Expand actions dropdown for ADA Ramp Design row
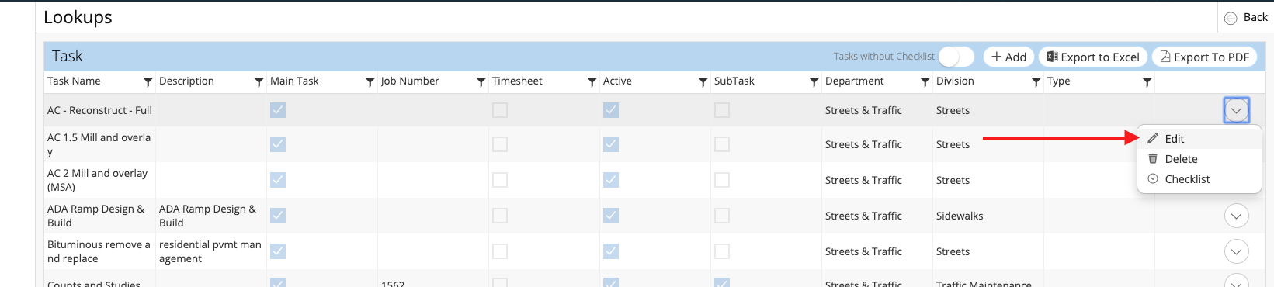The image size is (1274, 287). pos(1237,216)
